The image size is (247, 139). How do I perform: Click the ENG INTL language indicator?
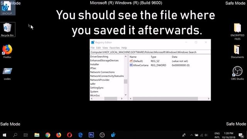(217, 135)
